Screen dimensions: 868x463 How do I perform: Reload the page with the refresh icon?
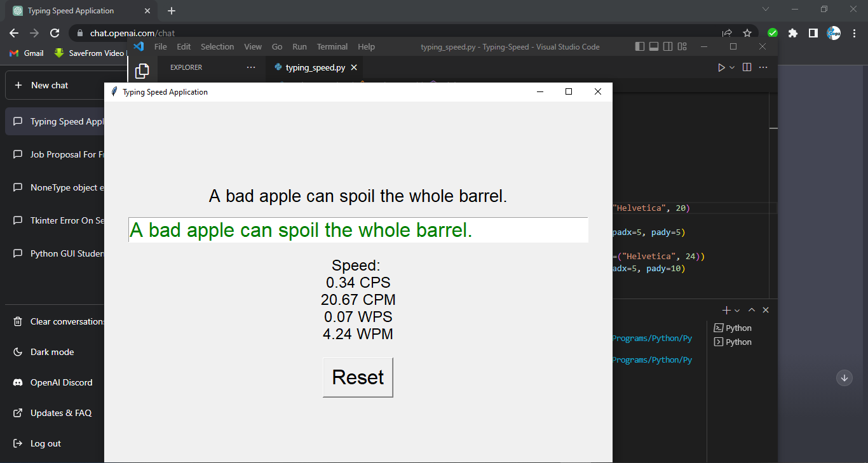point(55,32)
